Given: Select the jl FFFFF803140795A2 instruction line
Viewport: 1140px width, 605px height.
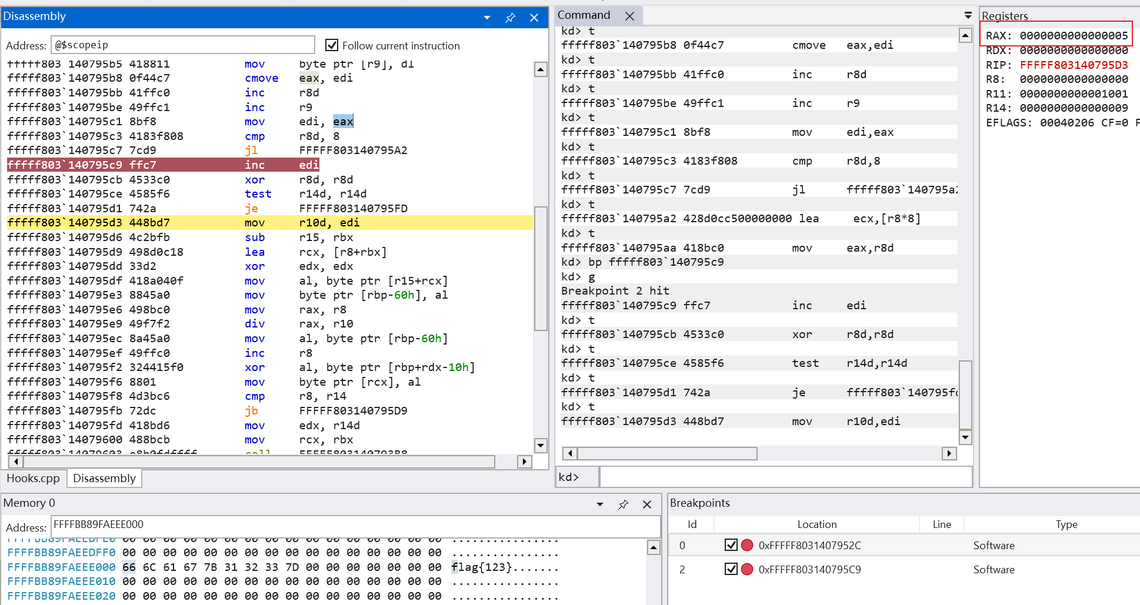Looking at the screenshot, I should (x=269, y=150).
